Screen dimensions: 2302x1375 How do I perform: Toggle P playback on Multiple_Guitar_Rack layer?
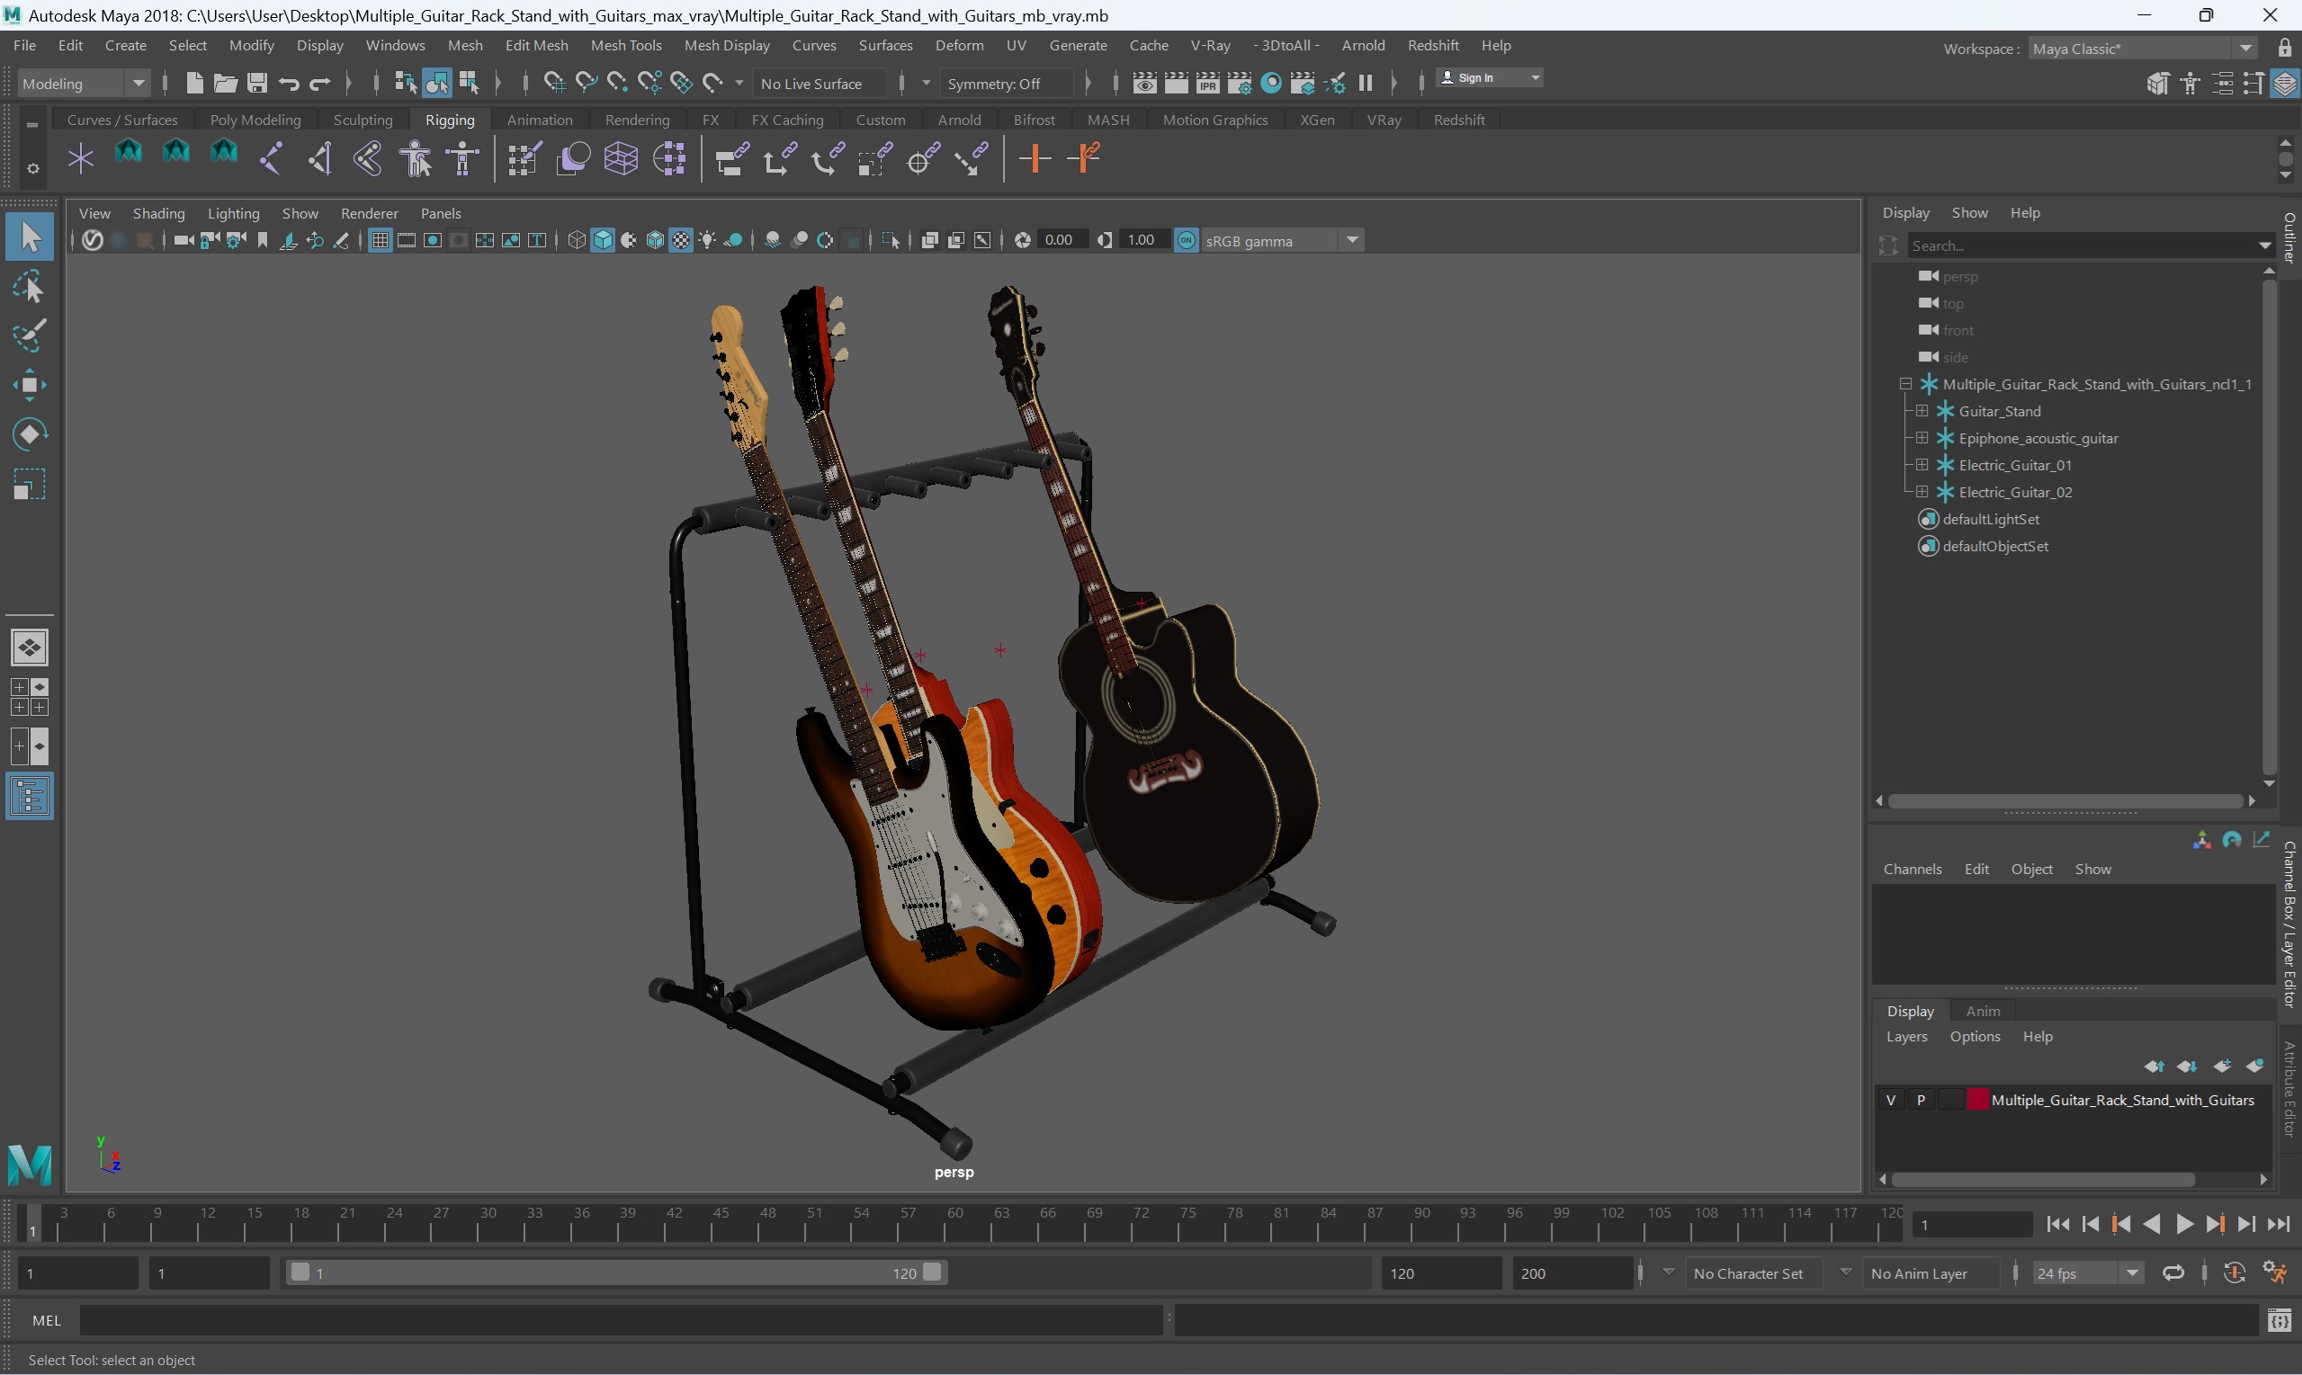click(x=1921, y=1100)
